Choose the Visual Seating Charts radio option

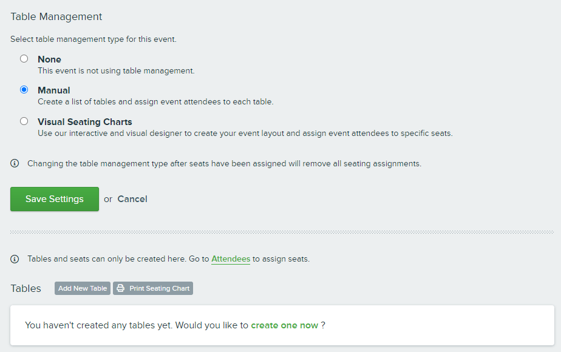tap(24, 121)
